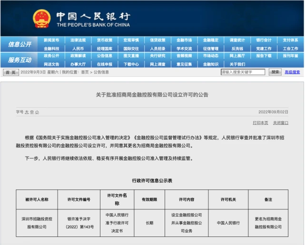Click the People's Bank of China emblem logo
The width and height of the screenshot is (305, 245).
pos(41,18)
